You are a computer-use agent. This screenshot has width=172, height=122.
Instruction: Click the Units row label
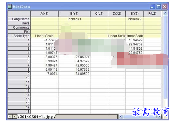coord(19,23)
